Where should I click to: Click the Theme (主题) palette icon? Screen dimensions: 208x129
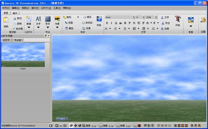click(x=203, y=20)
